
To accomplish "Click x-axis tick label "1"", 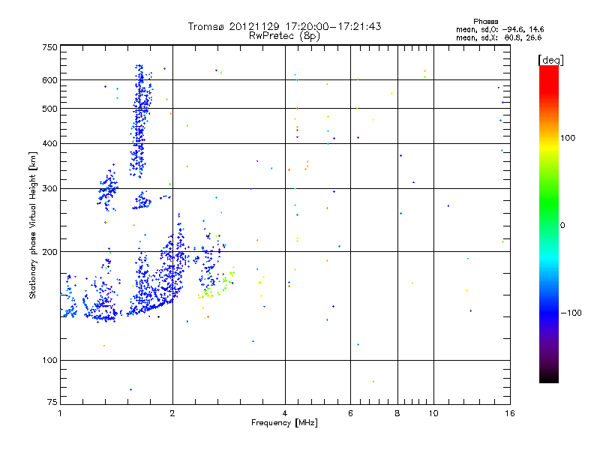I will [60, 413].
